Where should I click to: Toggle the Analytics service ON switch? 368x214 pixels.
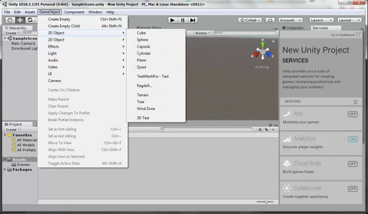(352, 139)
